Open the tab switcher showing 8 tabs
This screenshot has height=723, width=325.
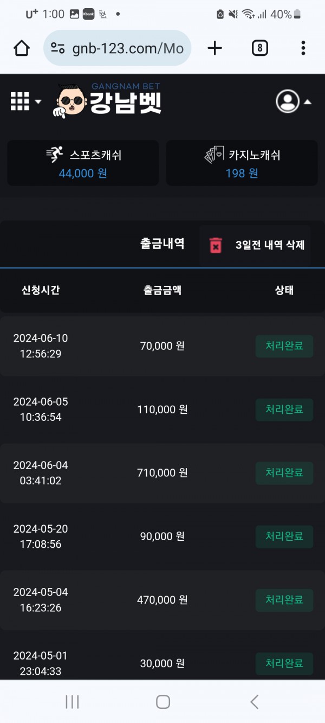(x=260, y=49)
